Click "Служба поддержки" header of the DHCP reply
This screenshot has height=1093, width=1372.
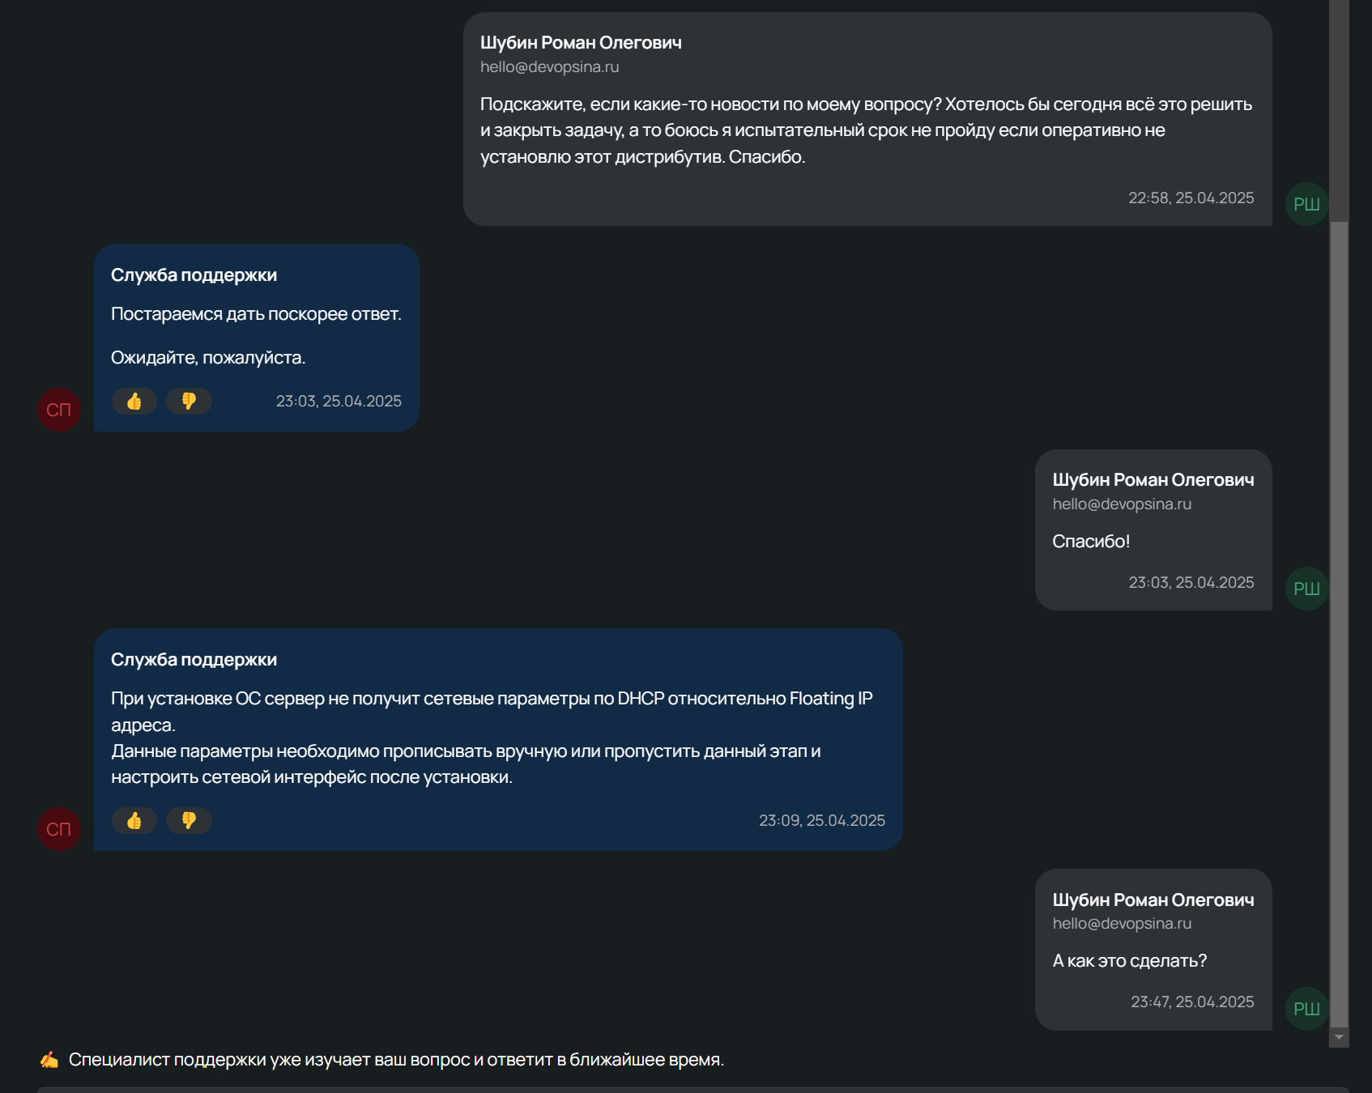coord(194,660)
